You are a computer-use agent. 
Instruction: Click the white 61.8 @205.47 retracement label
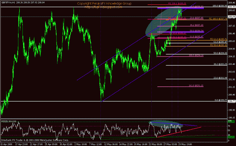tap(220, 42)
